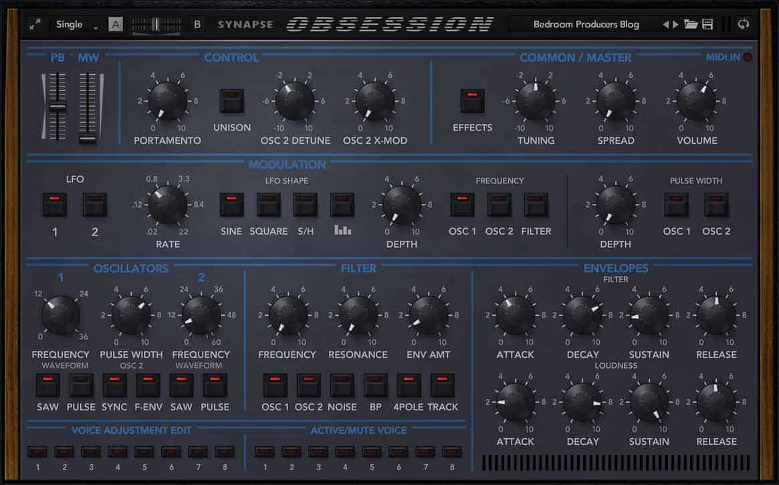
Task: Select voice adjustment edit switch 3
Action: 90,452
